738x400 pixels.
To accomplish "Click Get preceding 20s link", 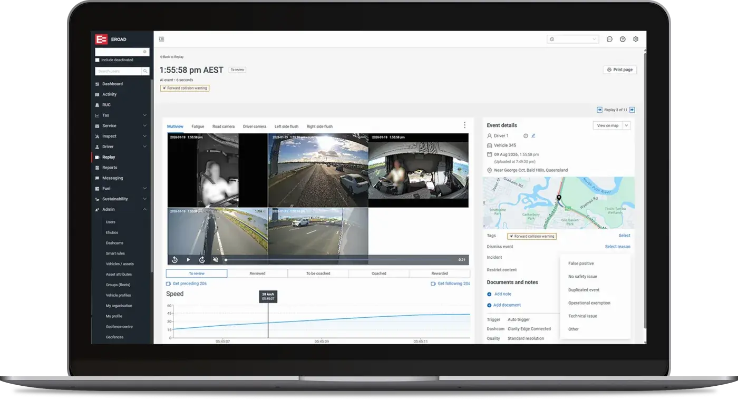I will pyautogui.click(x=187, y=284).
